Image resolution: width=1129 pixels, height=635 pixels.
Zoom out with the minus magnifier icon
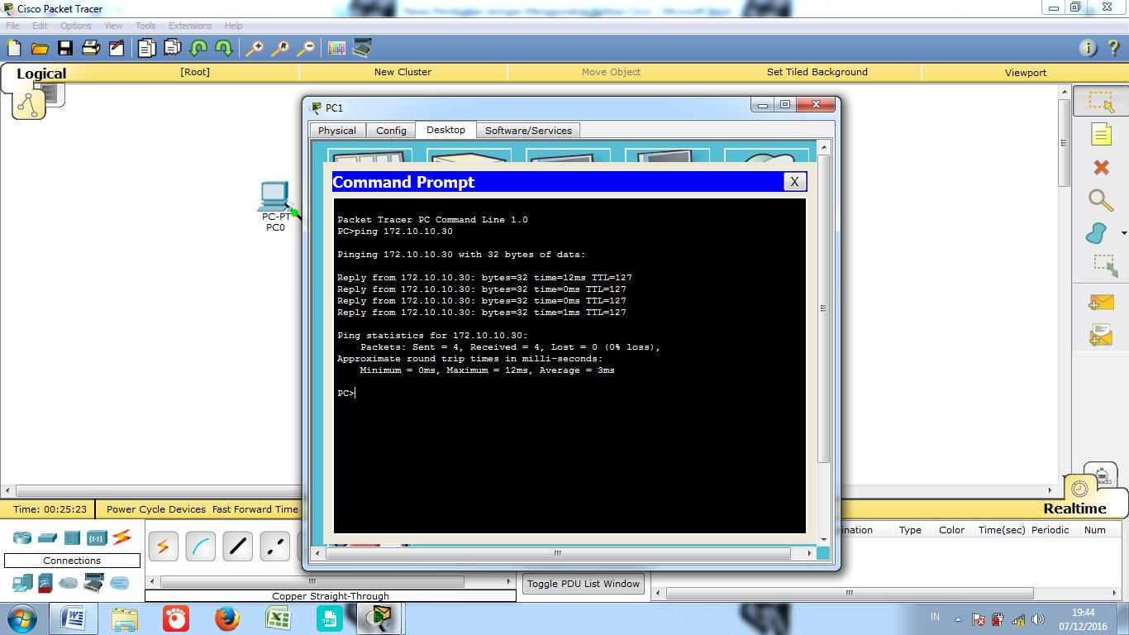click(x=306, y=48)
